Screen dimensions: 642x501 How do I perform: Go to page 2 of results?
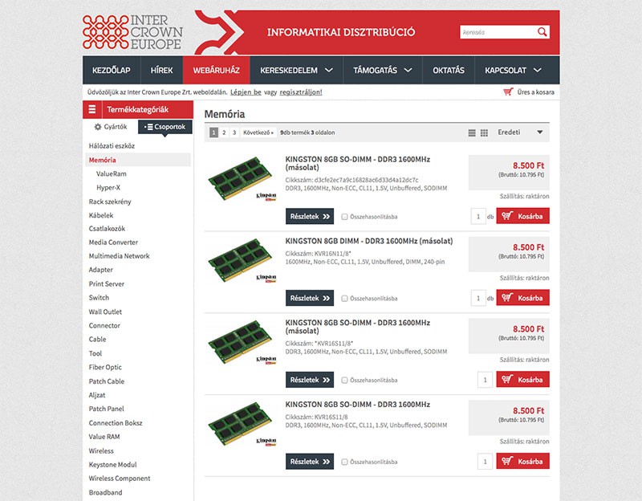coord(224,132)
